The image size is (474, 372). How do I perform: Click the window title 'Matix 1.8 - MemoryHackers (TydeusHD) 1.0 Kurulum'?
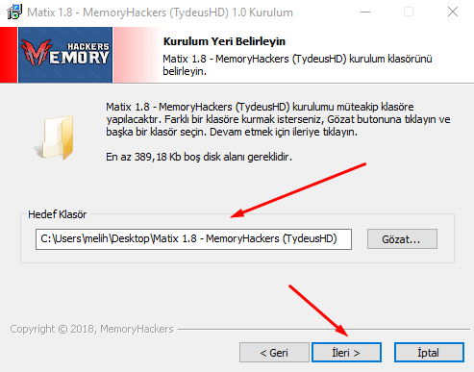click(x=160, y=12)
